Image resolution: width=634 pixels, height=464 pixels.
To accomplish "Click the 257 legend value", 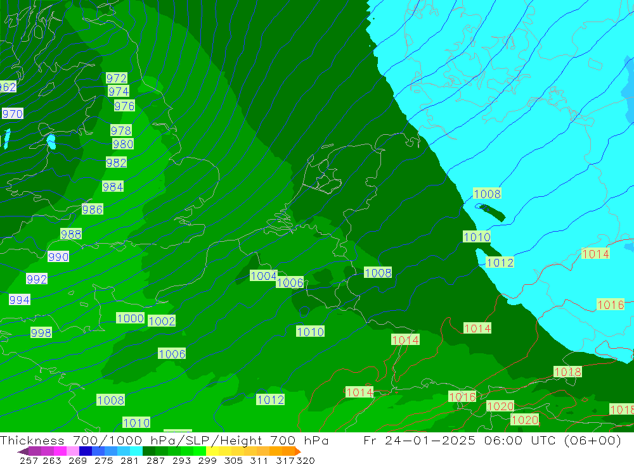I will (29, 460).
